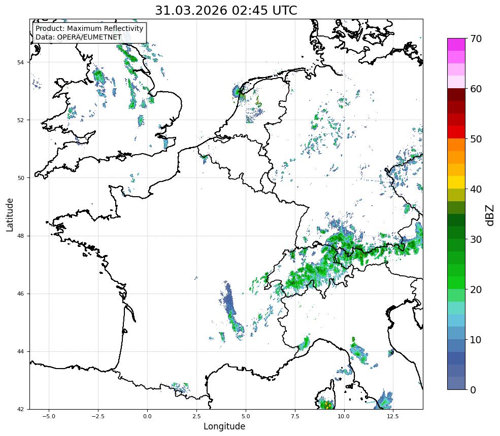This screenshot has width=500, height=436.
Task: Click the "Latitude" axis label
Action: 10,214
